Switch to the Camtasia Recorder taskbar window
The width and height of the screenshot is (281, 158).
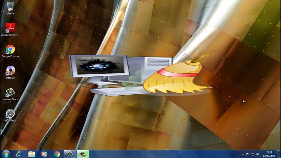click(83, 154)
